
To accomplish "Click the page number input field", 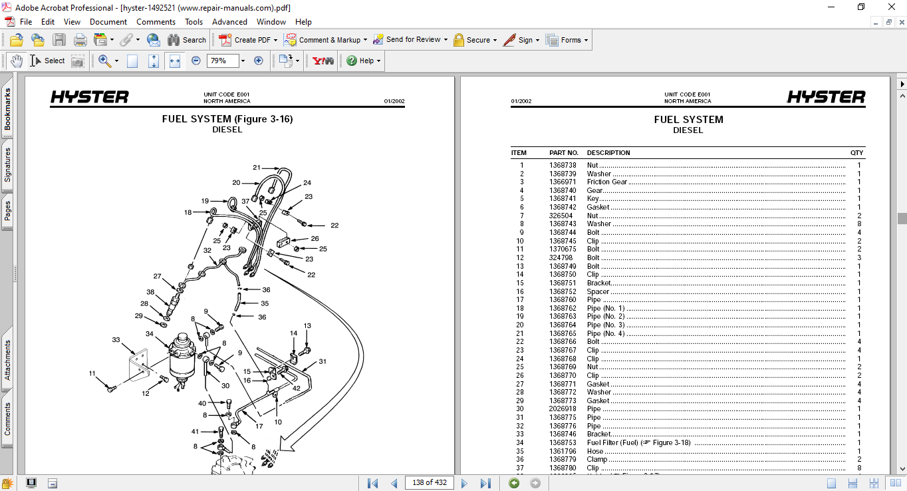I will click(429, 483).
